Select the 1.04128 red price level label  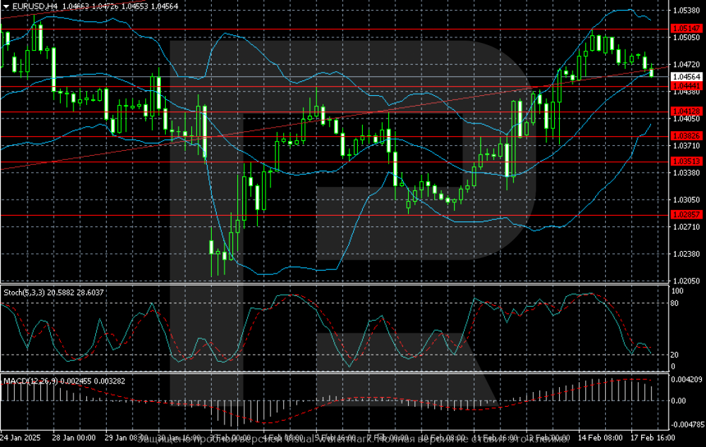coord(686,111)
